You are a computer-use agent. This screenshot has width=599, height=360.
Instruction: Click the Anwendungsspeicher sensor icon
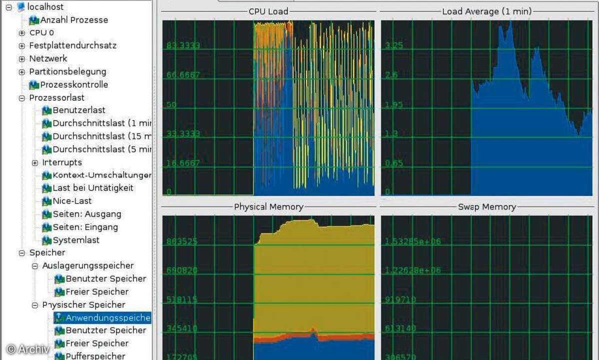point(59,317)
